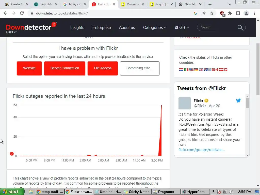Select the Switzerland flag

(x=226, y=70)
